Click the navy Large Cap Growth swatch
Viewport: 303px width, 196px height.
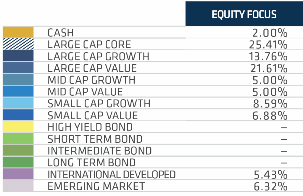tap(18, 56)
